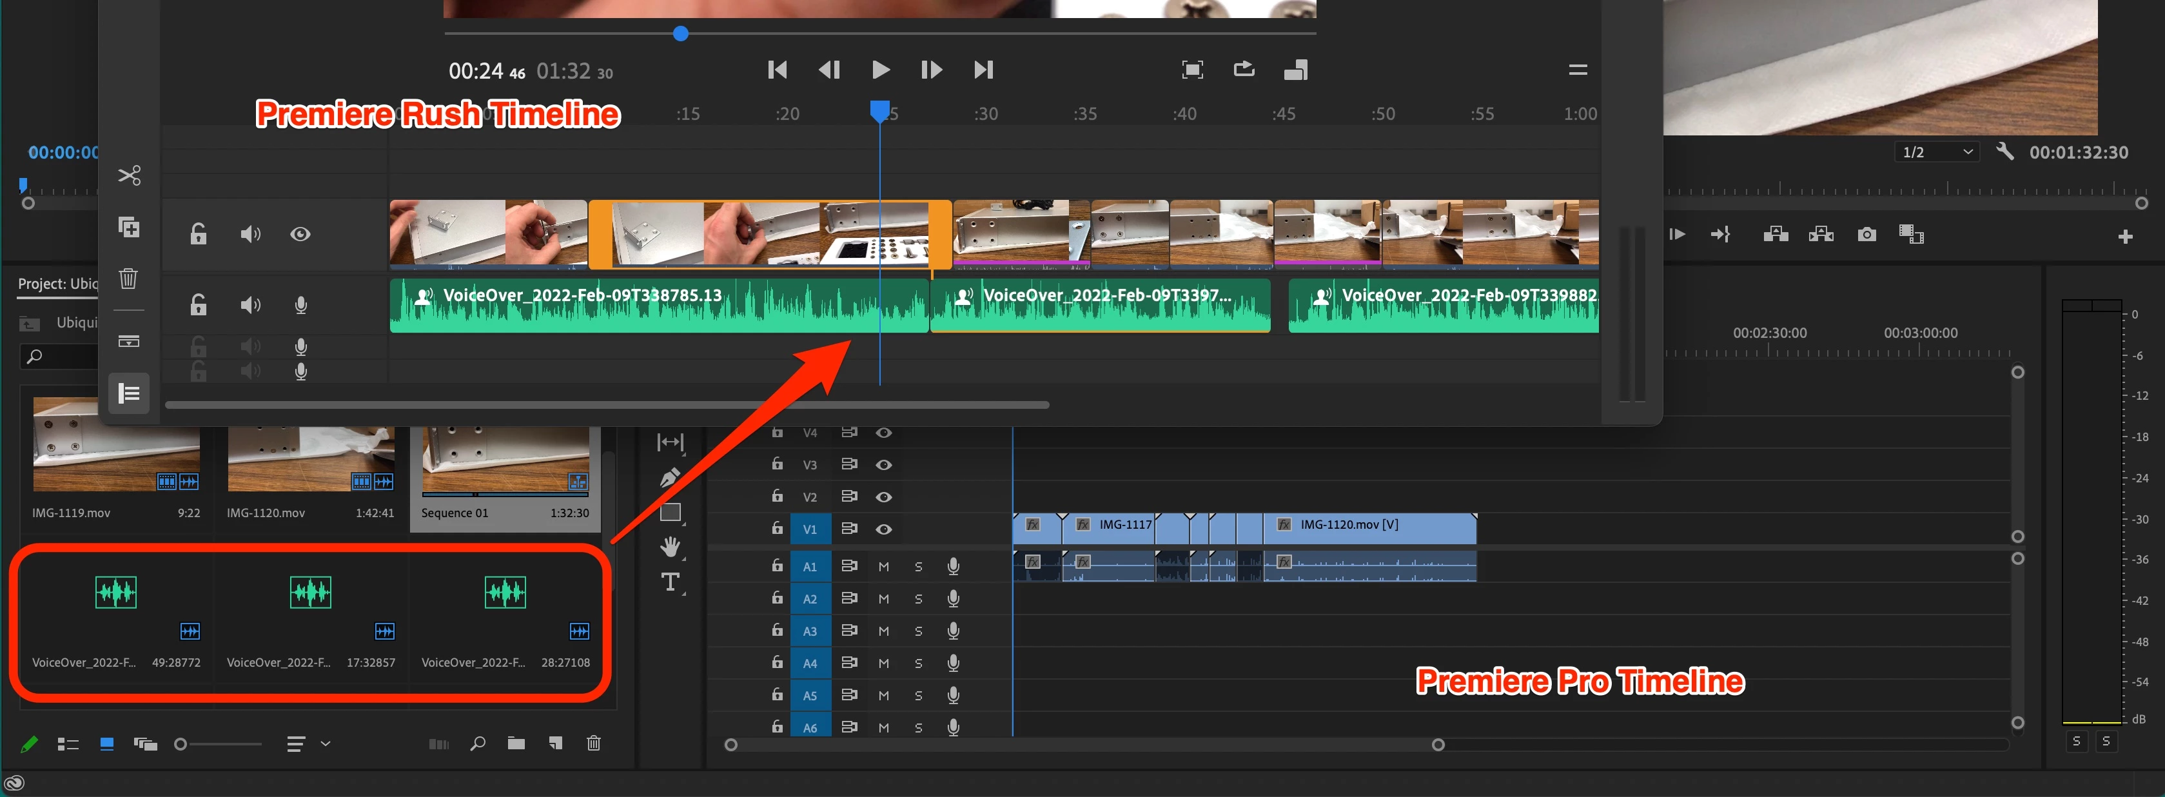Toggle V1 track output eye icon
Image resolution: width=2165 pixels, height=797 pixels.
883,529
